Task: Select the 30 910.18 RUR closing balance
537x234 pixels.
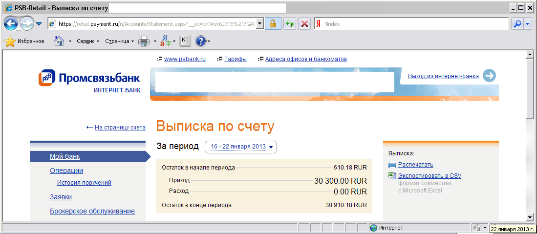Action: pos(346,205)
